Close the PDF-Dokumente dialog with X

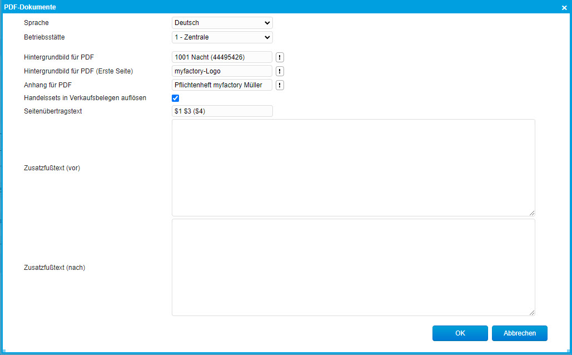coord(564,7)
